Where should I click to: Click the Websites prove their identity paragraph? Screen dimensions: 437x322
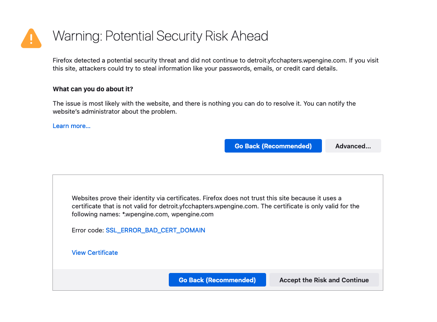[x=215, y=206]
